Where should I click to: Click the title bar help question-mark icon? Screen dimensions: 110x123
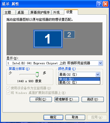click(x=99, y=4)
